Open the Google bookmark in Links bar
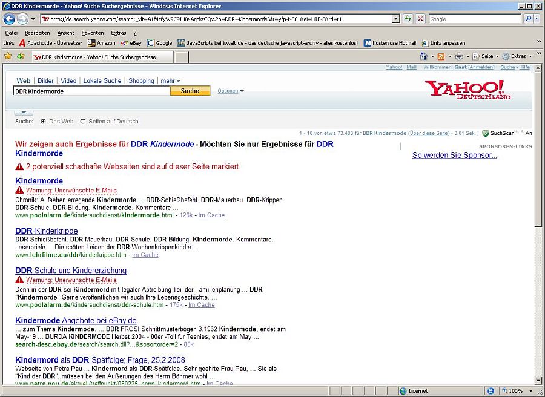This screenshot has height=397, width=545. click(159, 43)
